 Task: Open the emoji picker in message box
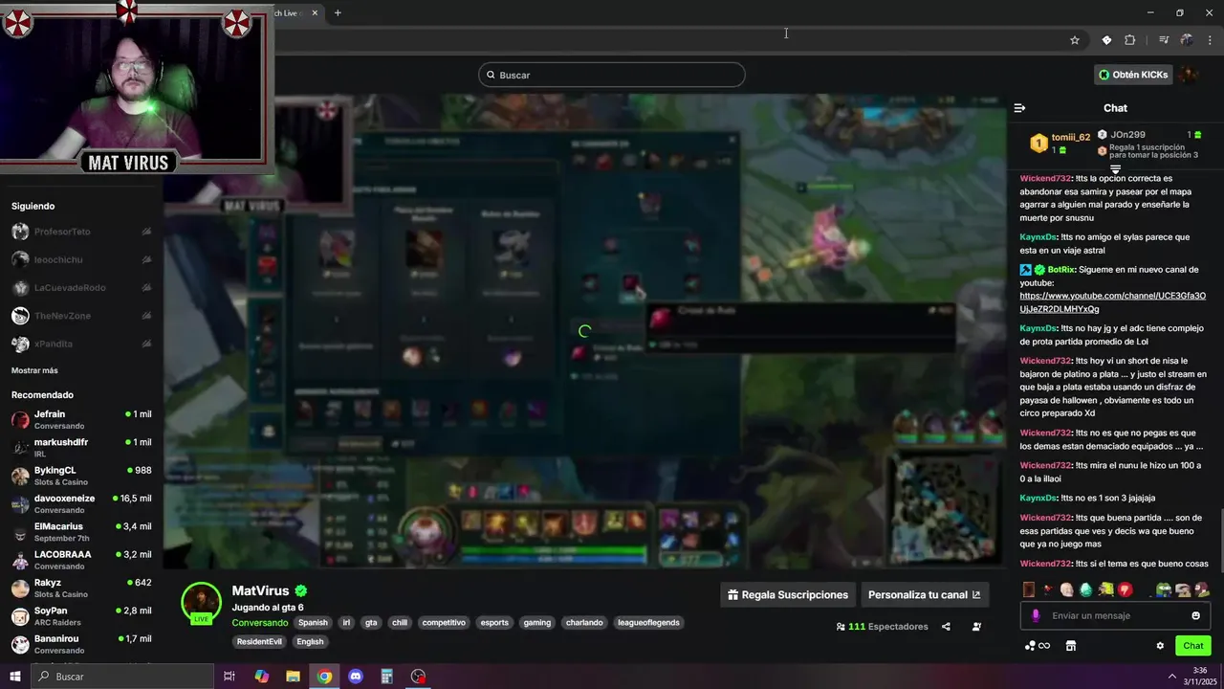tap(1195, 615)
